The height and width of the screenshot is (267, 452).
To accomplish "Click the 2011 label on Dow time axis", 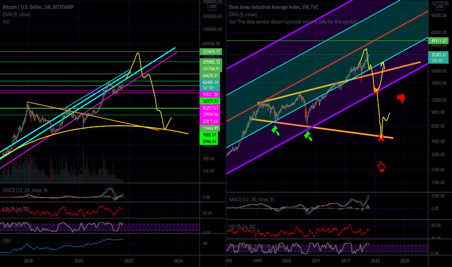I will [x=316, y=261].
